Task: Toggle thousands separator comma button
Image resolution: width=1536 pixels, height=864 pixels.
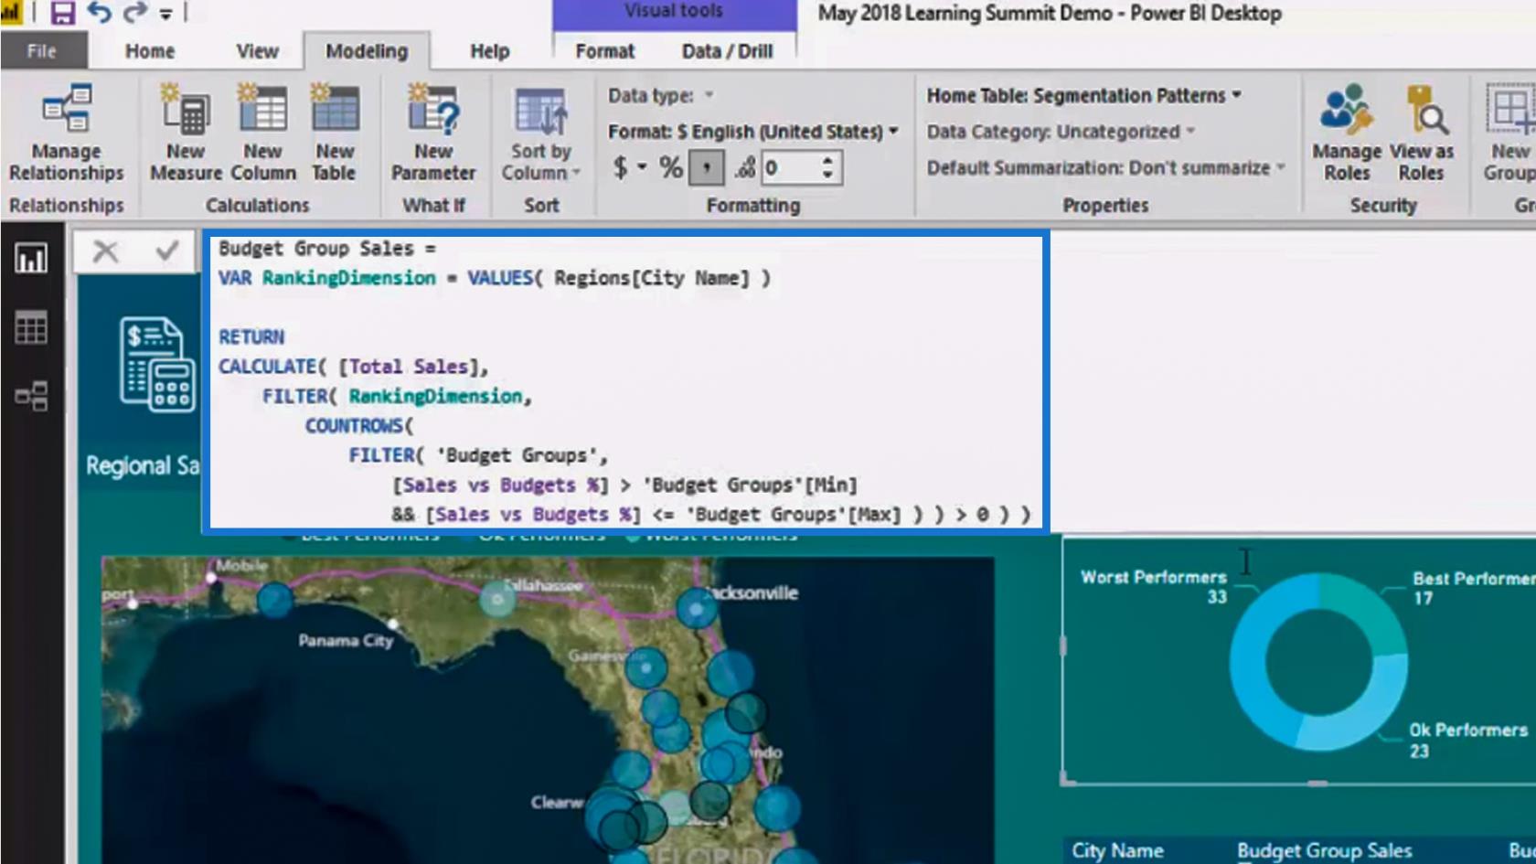Action: tap(707, 167)
